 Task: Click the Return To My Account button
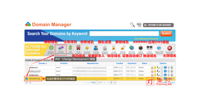[x=158, y=25]
